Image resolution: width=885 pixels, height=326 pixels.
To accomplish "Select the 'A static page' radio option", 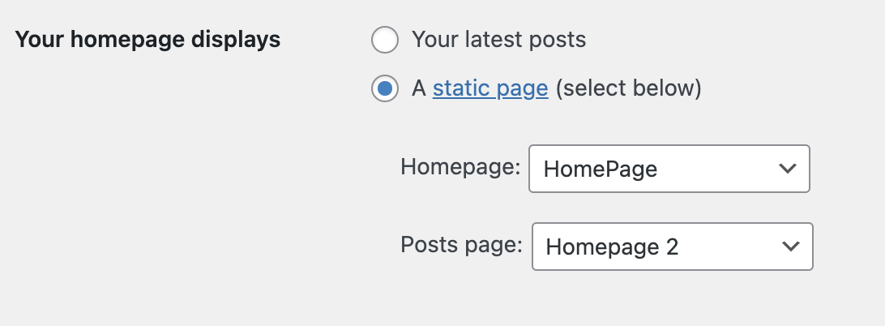I will [385, 88].
